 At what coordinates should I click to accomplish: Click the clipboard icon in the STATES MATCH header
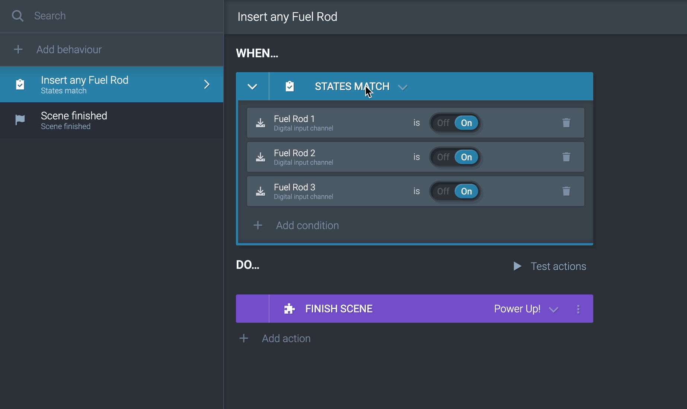[290, 86]
